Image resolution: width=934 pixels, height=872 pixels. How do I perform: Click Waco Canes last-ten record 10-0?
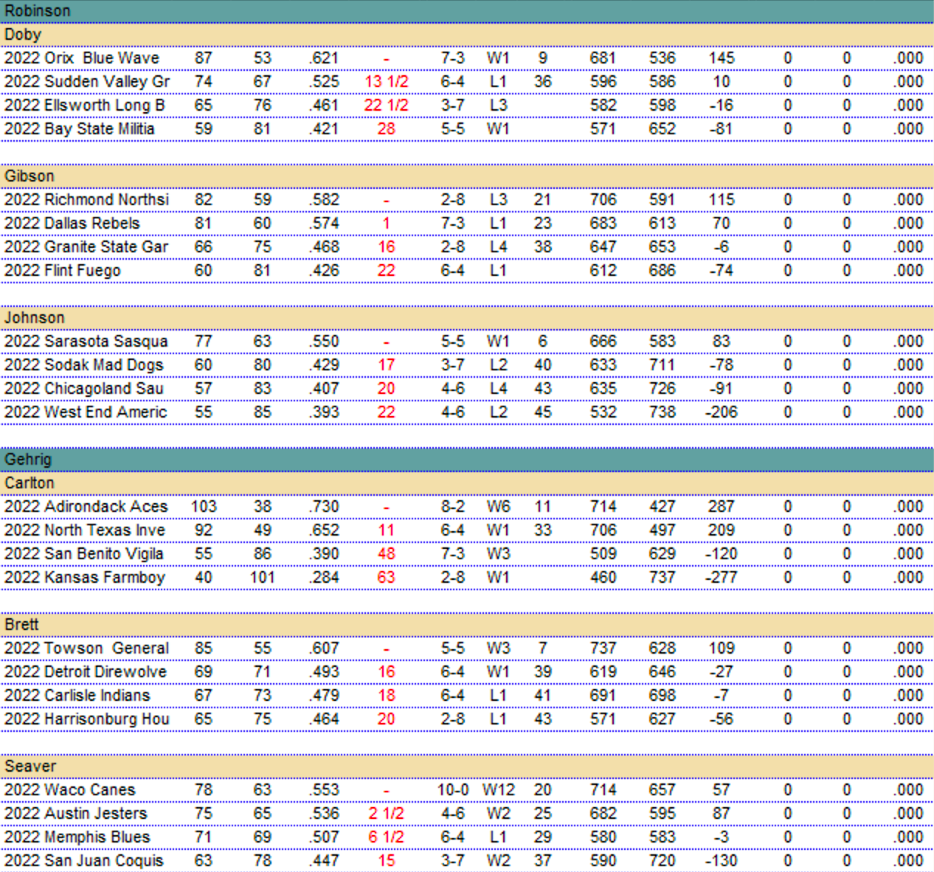453,790
